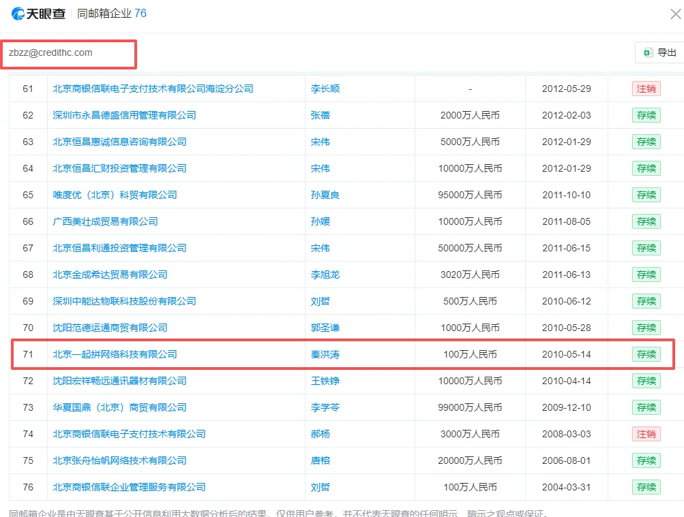684x517 pixels.
Task: Click date 2010-05-14
Action: tap(566, 354)
